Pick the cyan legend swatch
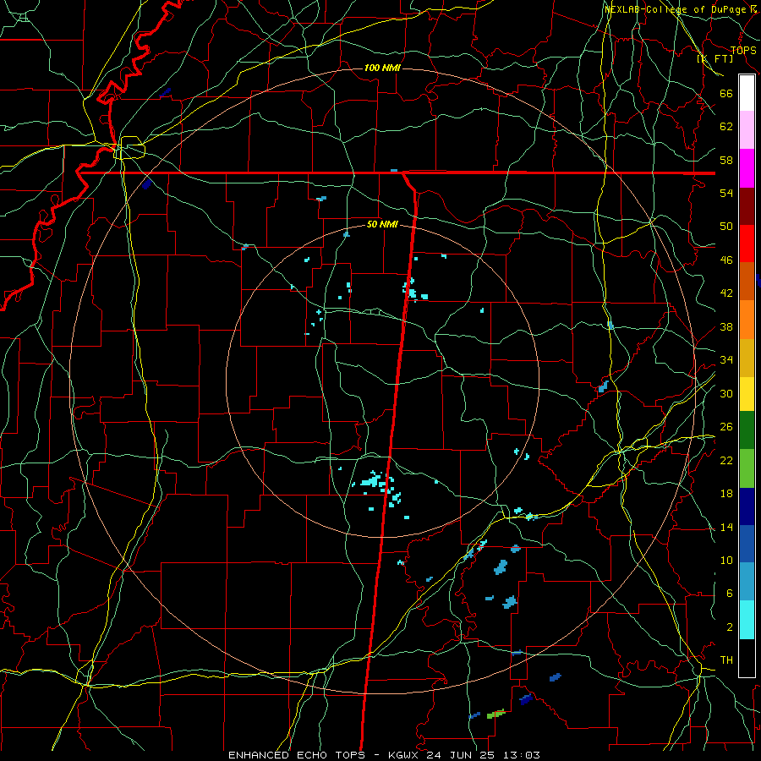 (x=747, y=620)
